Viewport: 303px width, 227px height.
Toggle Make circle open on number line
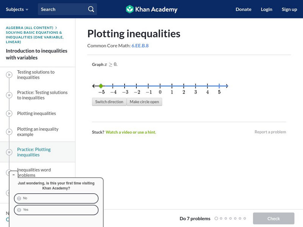(x=144, y=102)
